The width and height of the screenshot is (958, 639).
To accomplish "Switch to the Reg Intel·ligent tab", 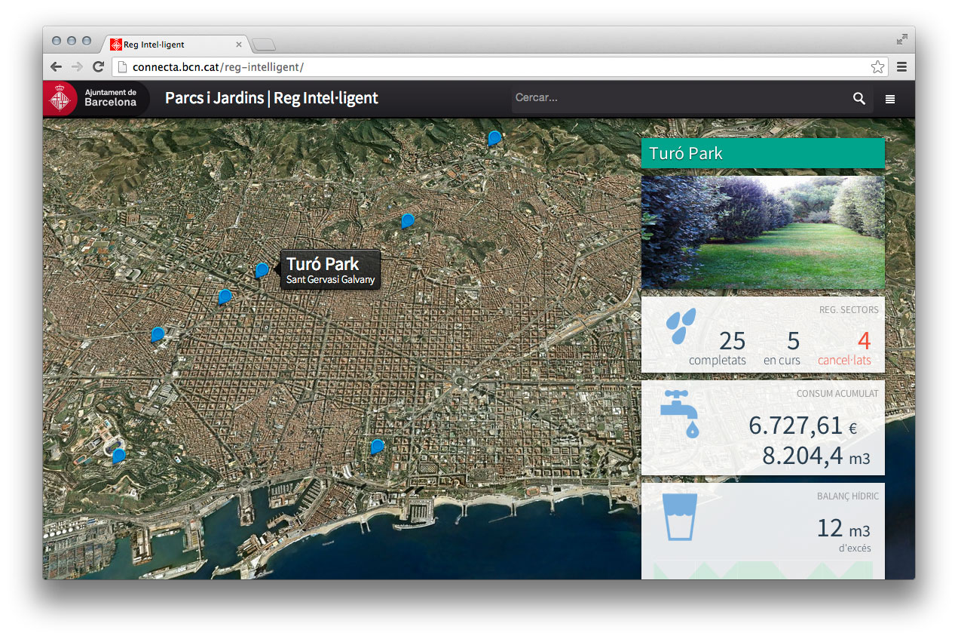I will tap(176, 45).
